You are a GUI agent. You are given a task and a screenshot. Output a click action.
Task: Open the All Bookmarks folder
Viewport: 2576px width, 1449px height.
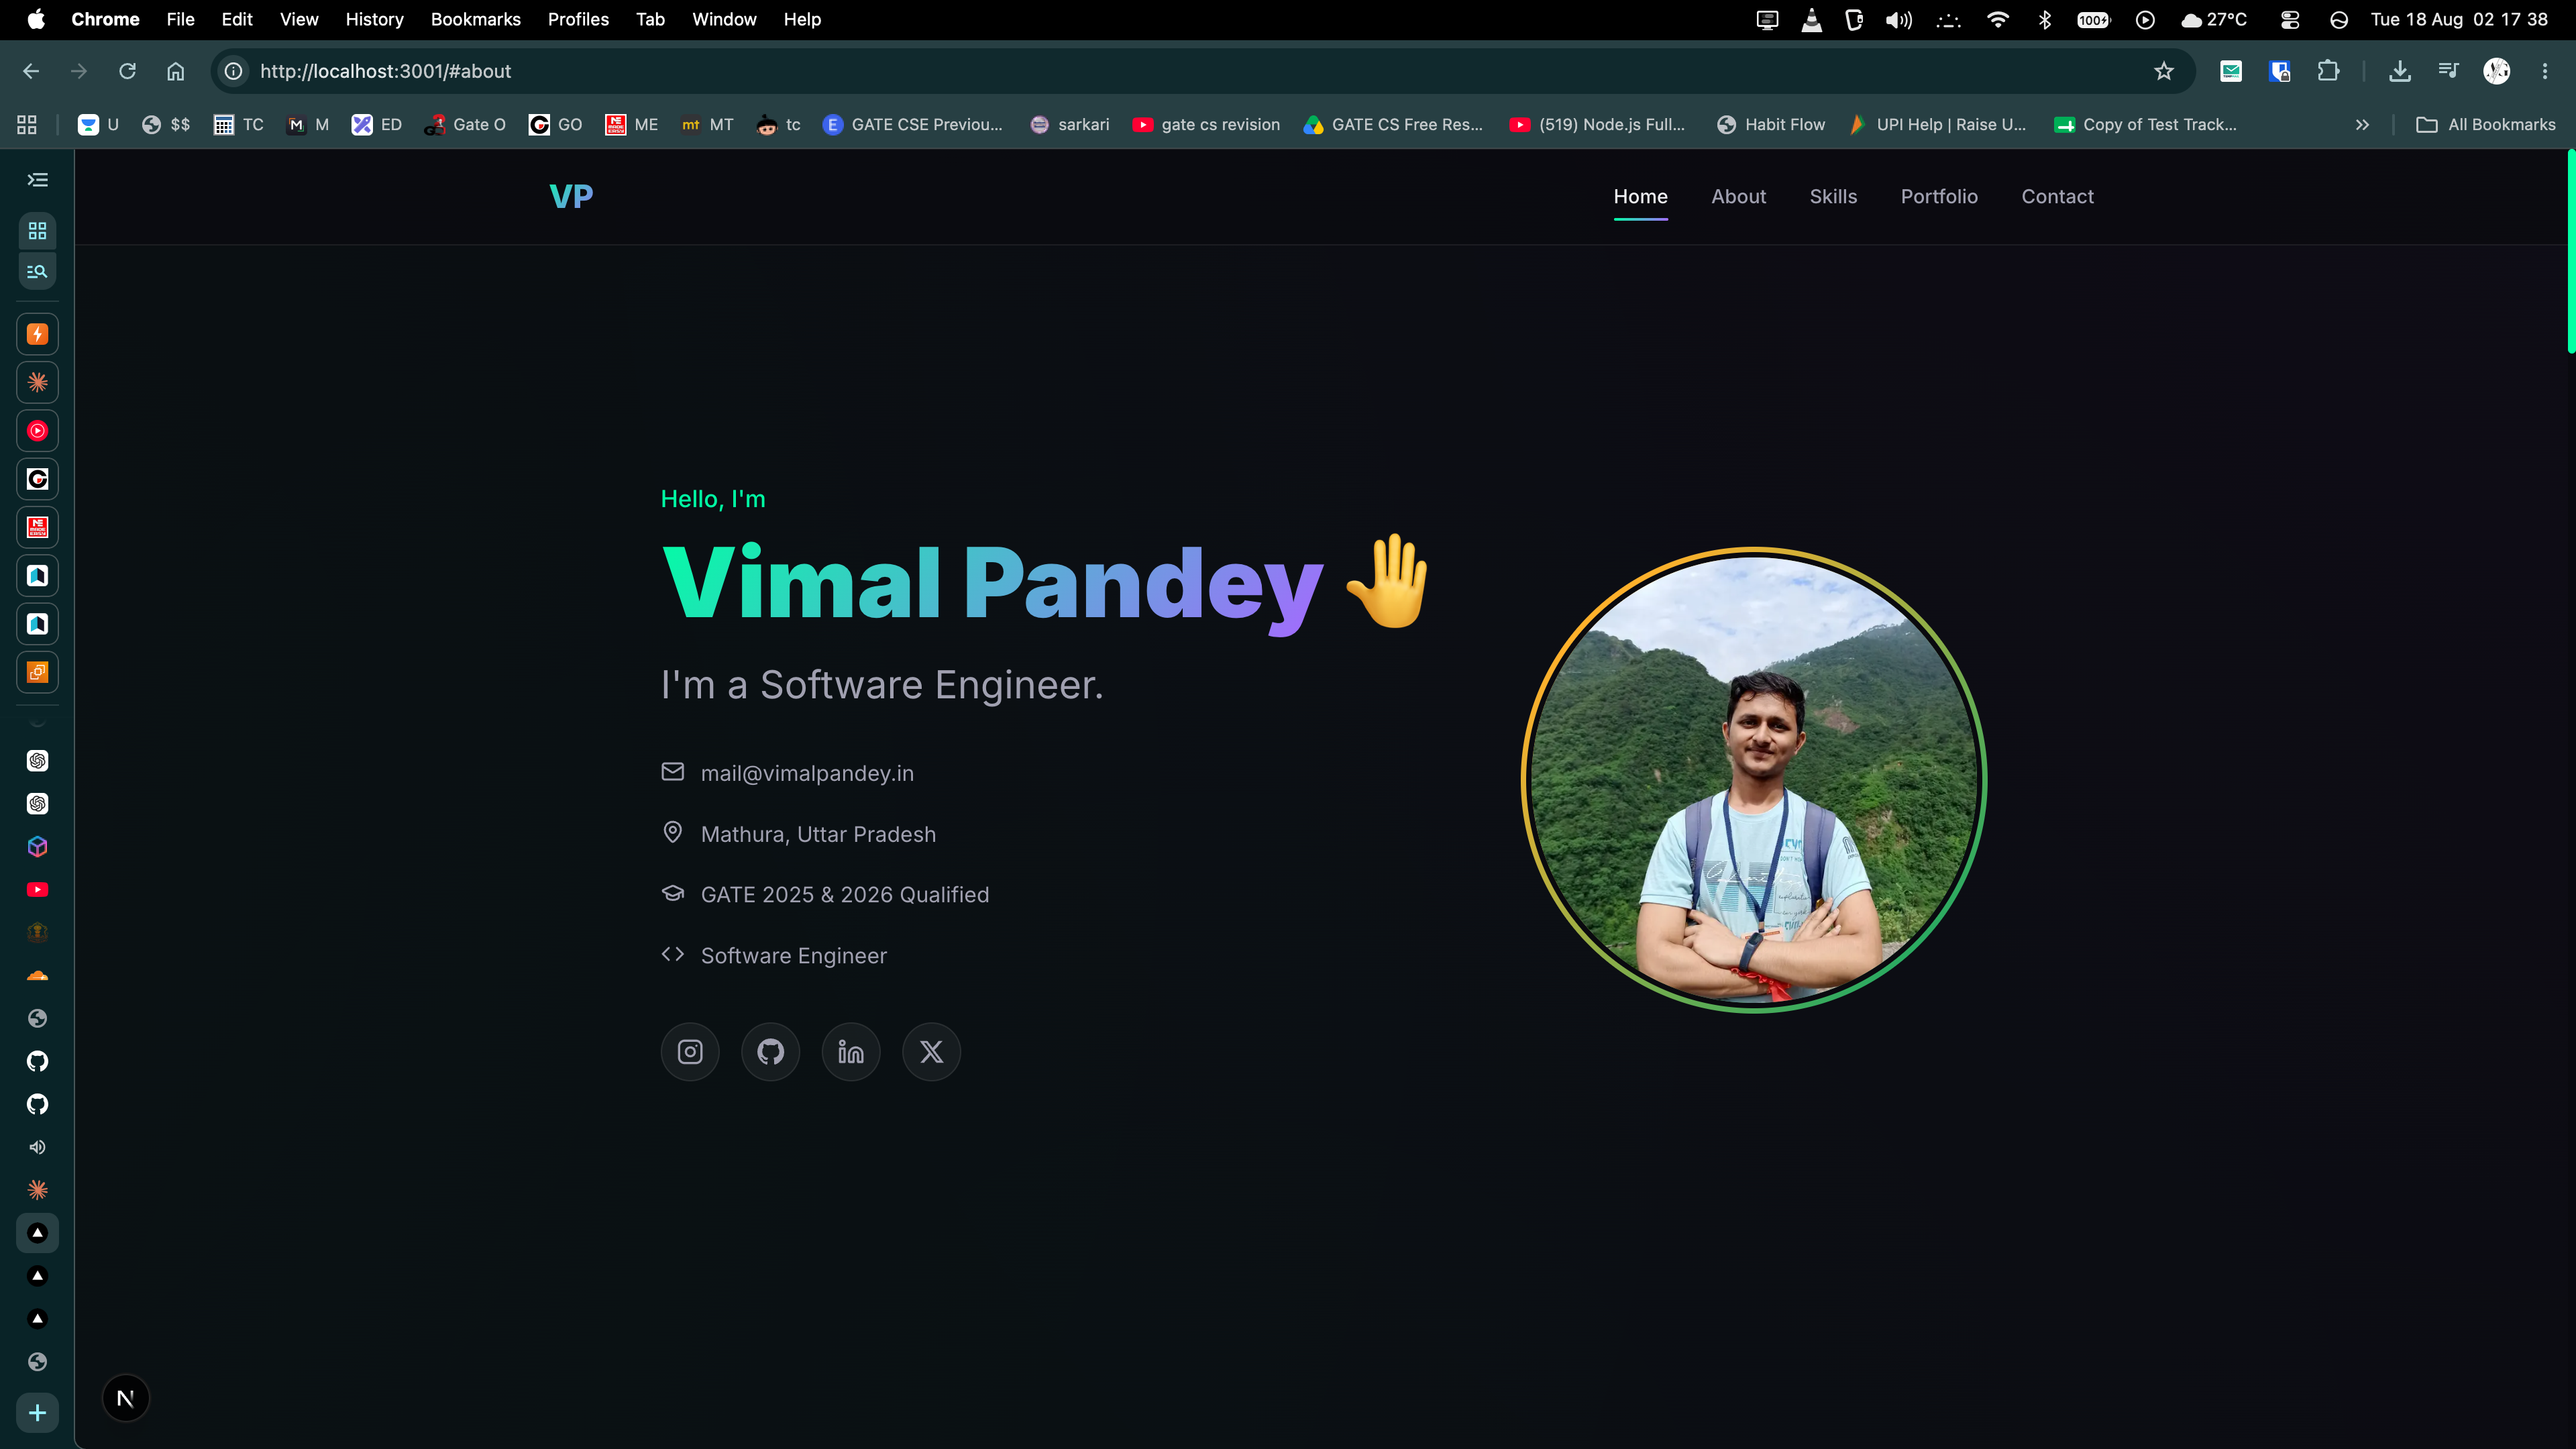2486,125
